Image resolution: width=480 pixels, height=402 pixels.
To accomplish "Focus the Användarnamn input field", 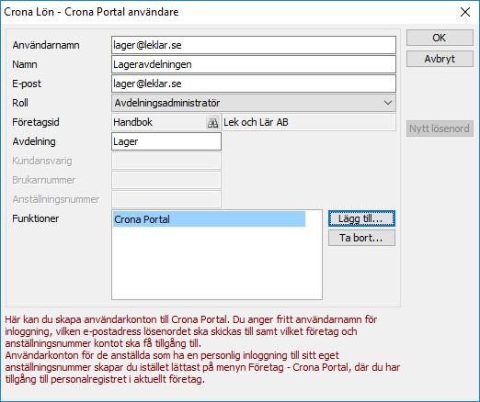I will click(x=254, y=45).
